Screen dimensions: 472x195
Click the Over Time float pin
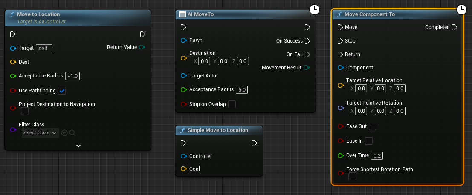coord(340,155)
